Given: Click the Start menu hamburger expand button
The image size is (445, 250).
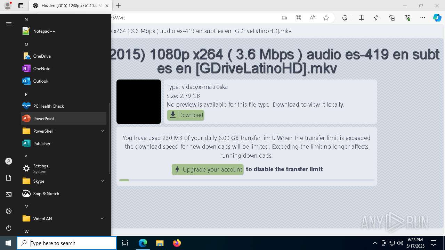Looking at the screenshot, I should tap(9, 24).
